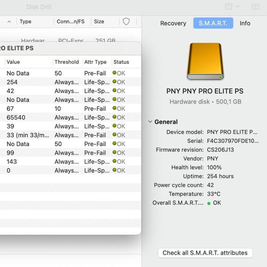Click the sort arrow column header

point(9,22)
